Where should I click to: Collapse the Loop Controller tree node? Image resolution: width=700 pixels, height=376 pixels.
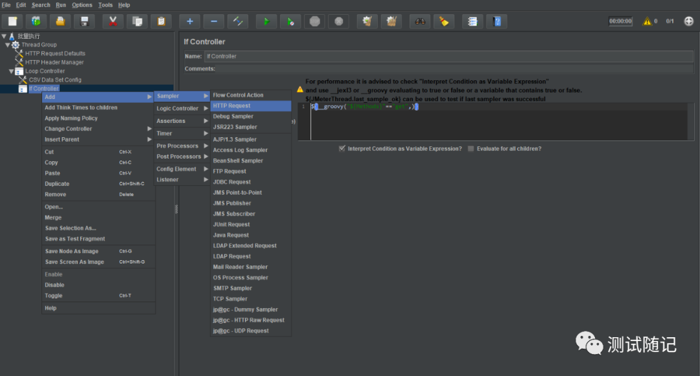[11, 71]
